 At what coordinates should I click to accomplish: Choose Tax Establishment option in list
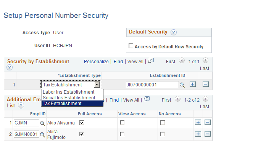pos(72,103)
